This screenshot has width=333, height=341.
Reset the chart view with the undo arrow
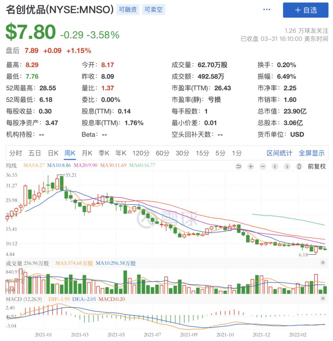point(239,166)
